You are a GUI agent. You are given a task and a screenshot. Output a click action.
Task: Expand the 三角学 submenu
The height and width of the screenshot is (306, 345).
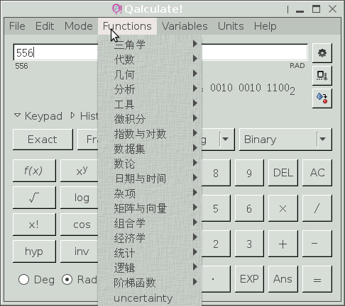pos(150,45)
